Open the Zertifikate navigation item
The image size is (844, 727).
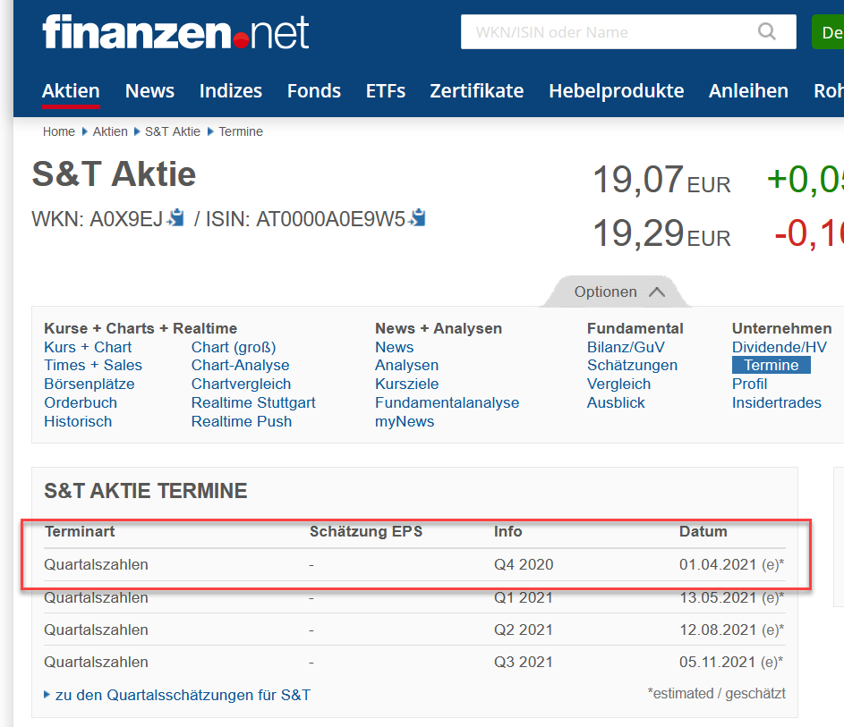coord(476,90)
